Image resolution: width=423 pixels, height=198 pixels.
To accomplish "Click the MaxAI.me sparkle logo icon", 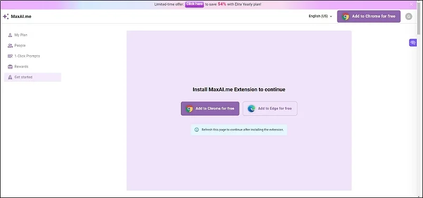I will 6,16.
